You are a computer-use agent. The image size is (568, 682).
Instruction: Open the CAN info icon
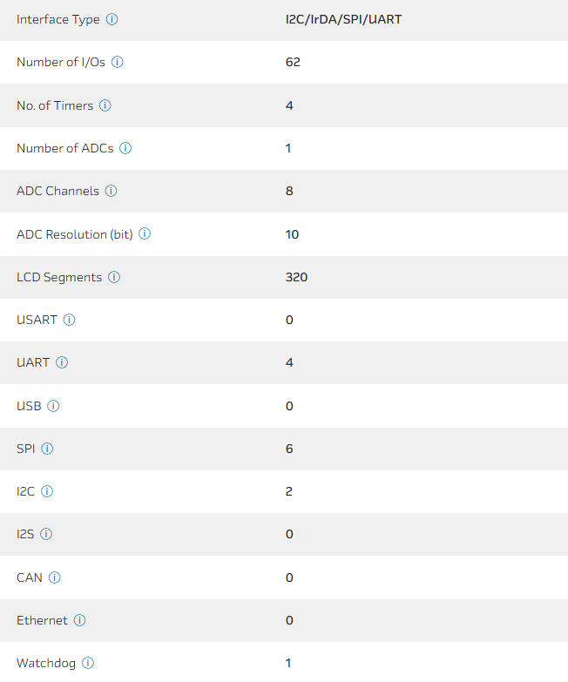[x=54, y=577]
